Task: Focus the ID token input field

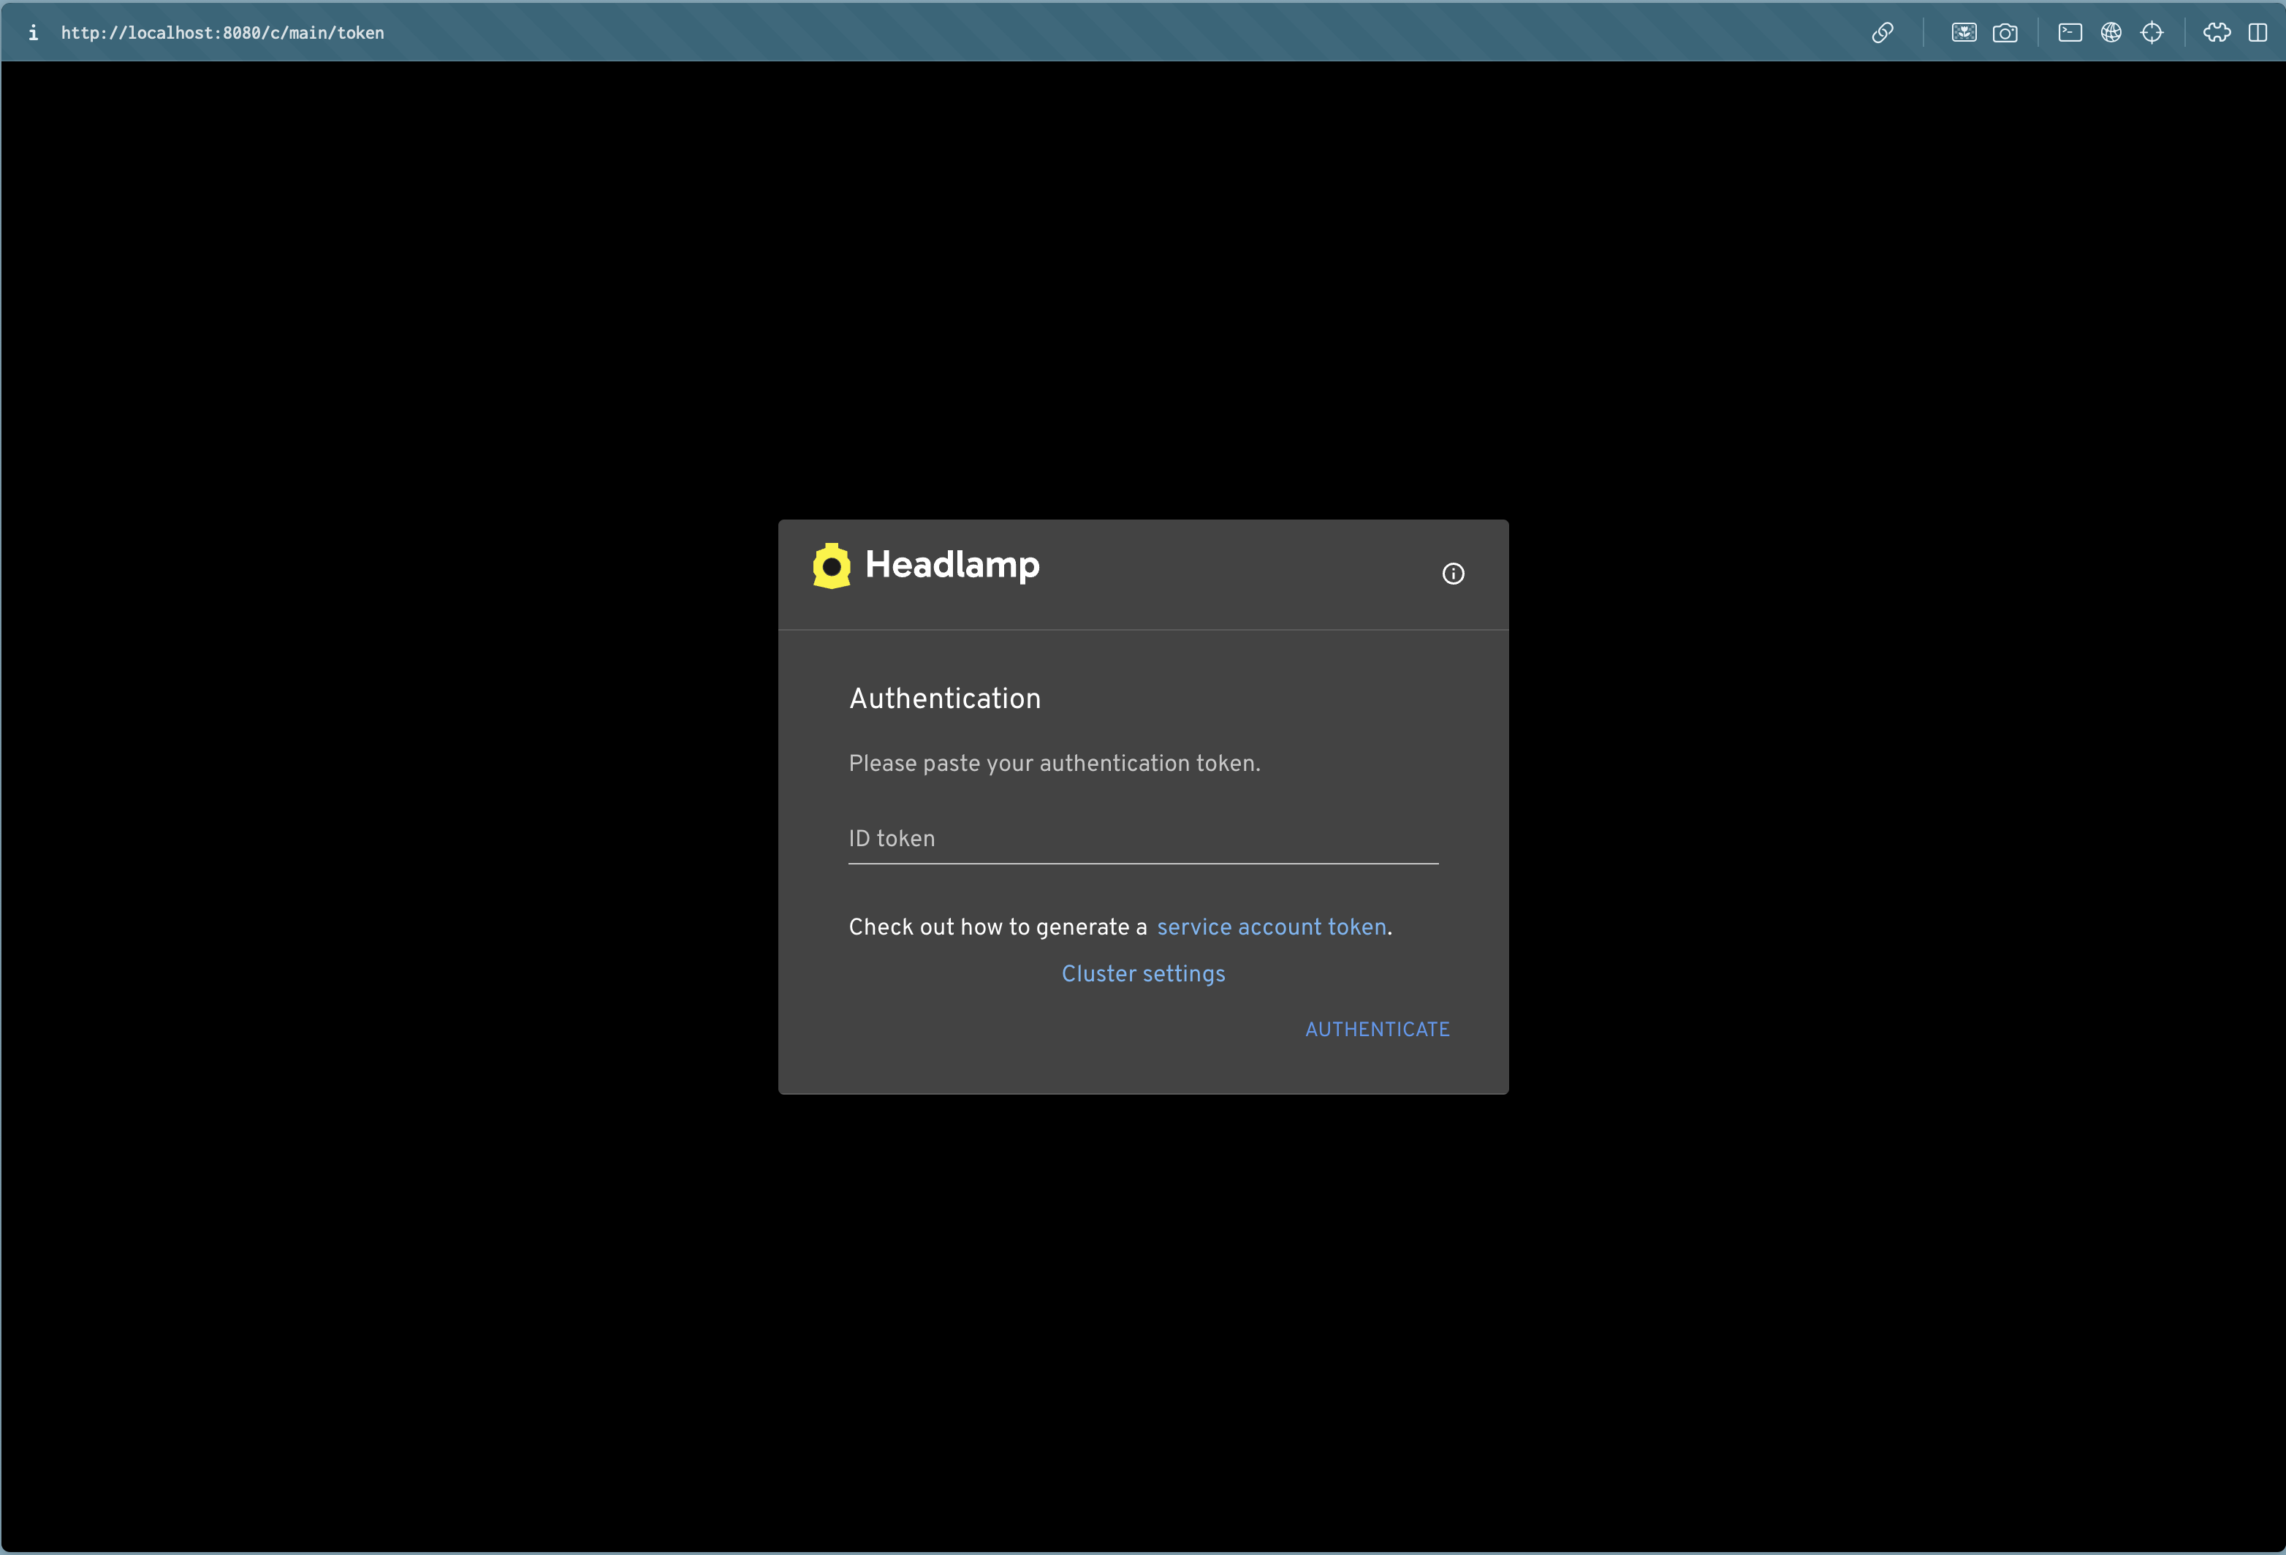Action: pyautogui.click(x=1142, y=839)
